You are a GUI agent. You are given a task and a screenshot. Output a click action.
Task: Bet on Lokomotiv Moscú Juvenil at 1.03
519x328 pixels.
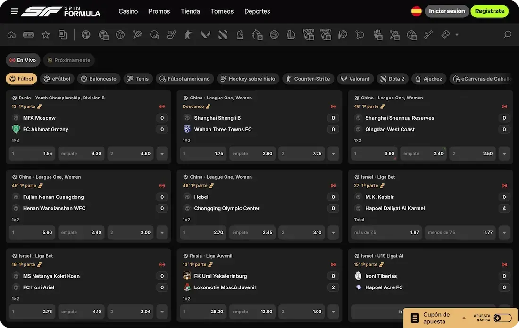(301, 312)
